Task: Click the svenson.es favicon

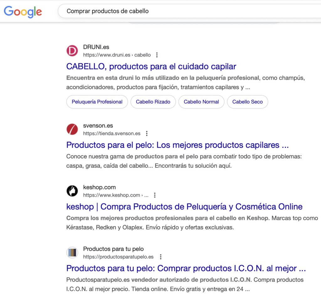Action: (x=72, y=130)
